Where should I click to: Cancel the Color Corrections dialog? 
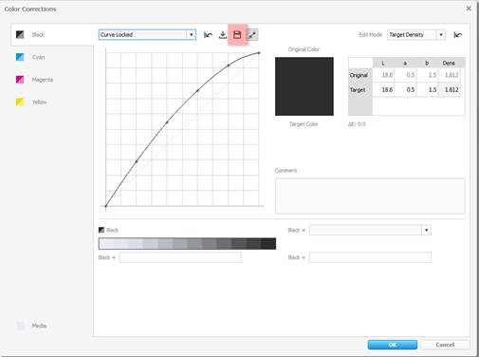pyautogui.click(x=445, y=345)
